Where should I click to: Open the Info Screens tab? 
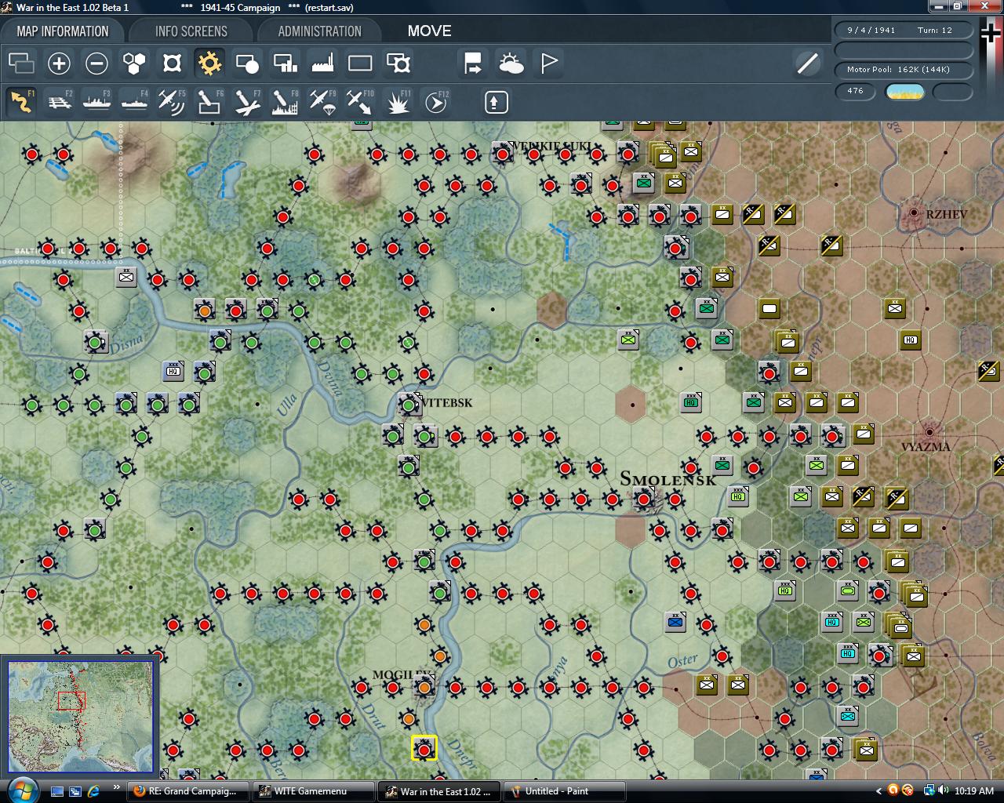191,31
